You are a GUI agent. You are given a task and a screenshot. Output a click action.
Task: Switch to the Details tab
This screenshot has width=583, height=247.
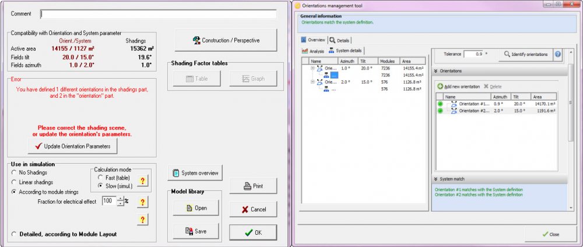(340, 40)
